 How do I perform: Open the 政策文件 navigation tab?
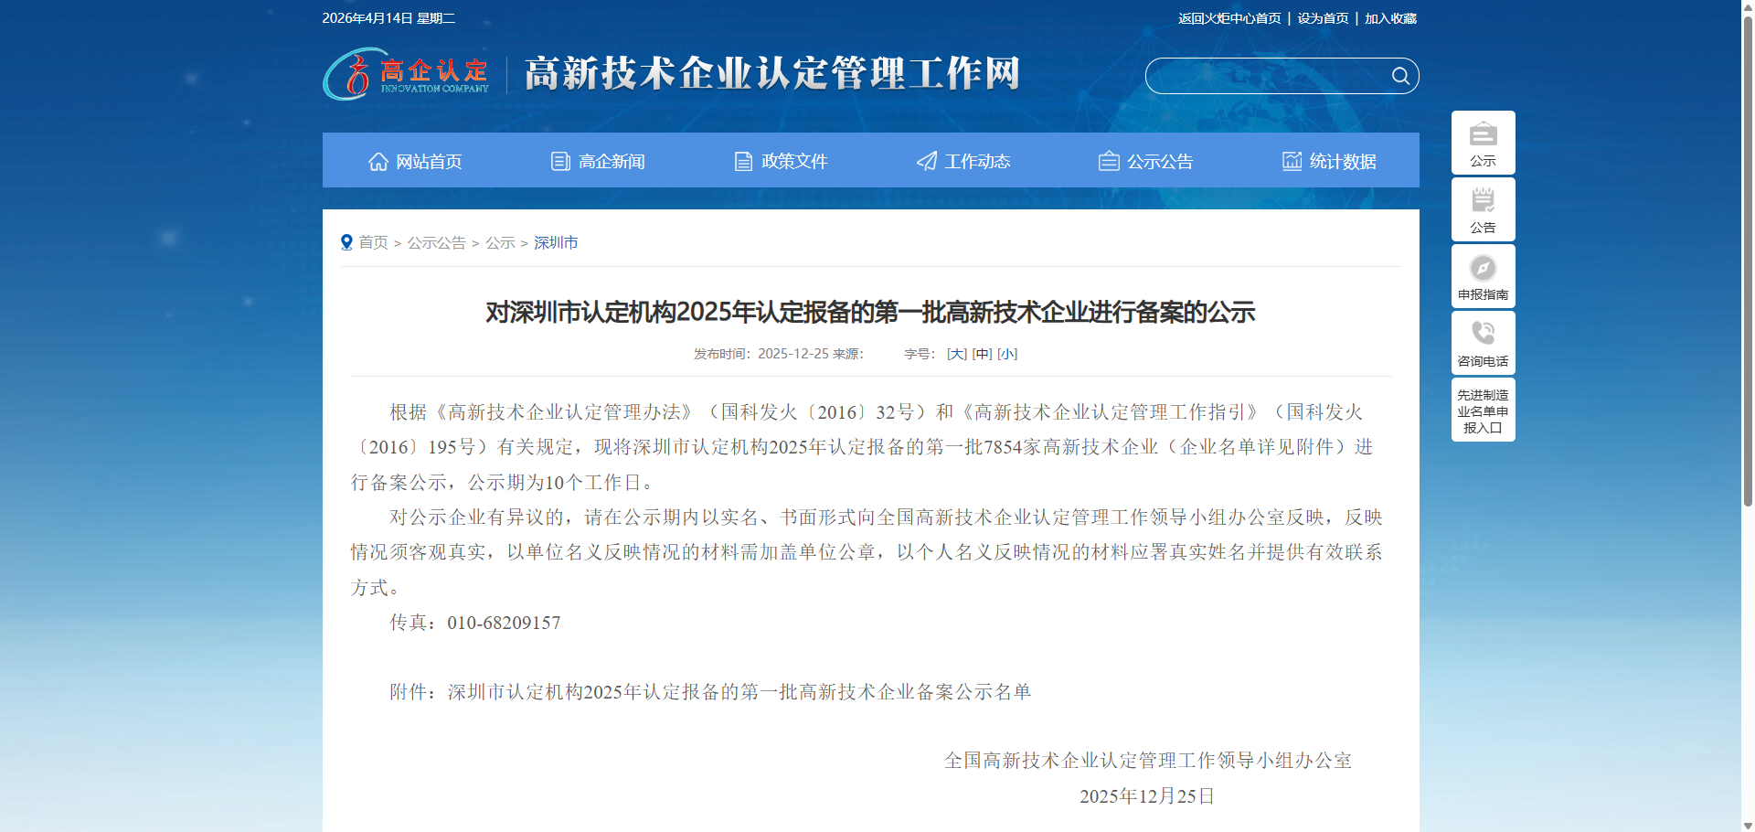[781, 162]
